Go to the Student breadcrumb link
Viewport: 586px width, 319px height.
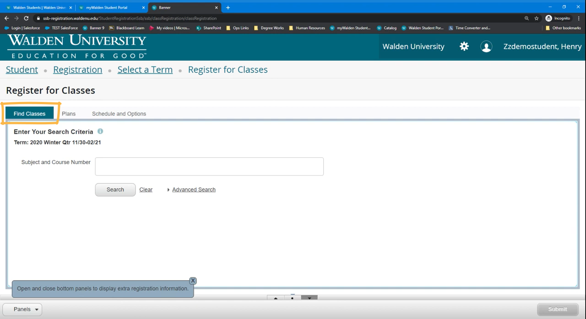pos(22,69)
